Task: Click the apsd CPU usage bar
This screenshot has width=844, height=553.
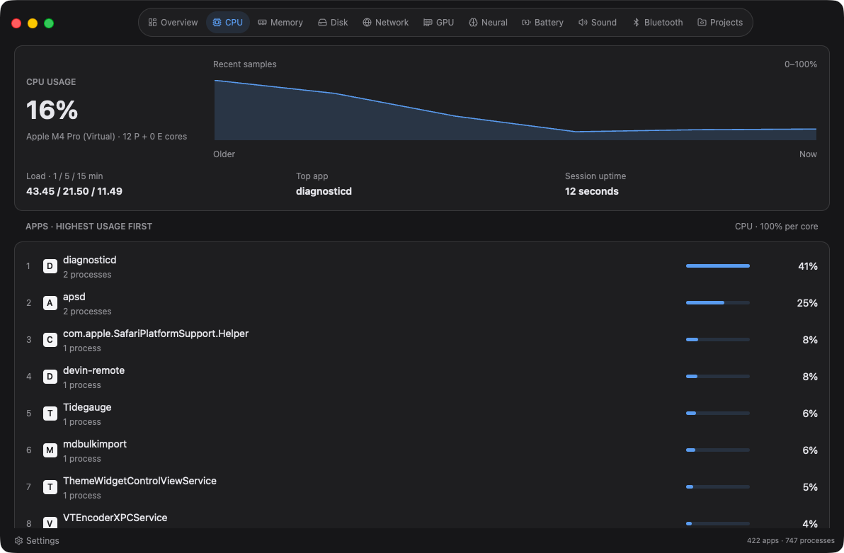Action: point(717,303)
